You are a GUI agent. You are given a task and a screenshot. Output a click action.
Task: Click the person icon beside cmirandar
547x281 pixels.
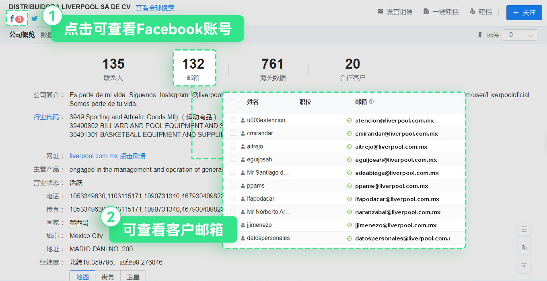tap(243, 133)
